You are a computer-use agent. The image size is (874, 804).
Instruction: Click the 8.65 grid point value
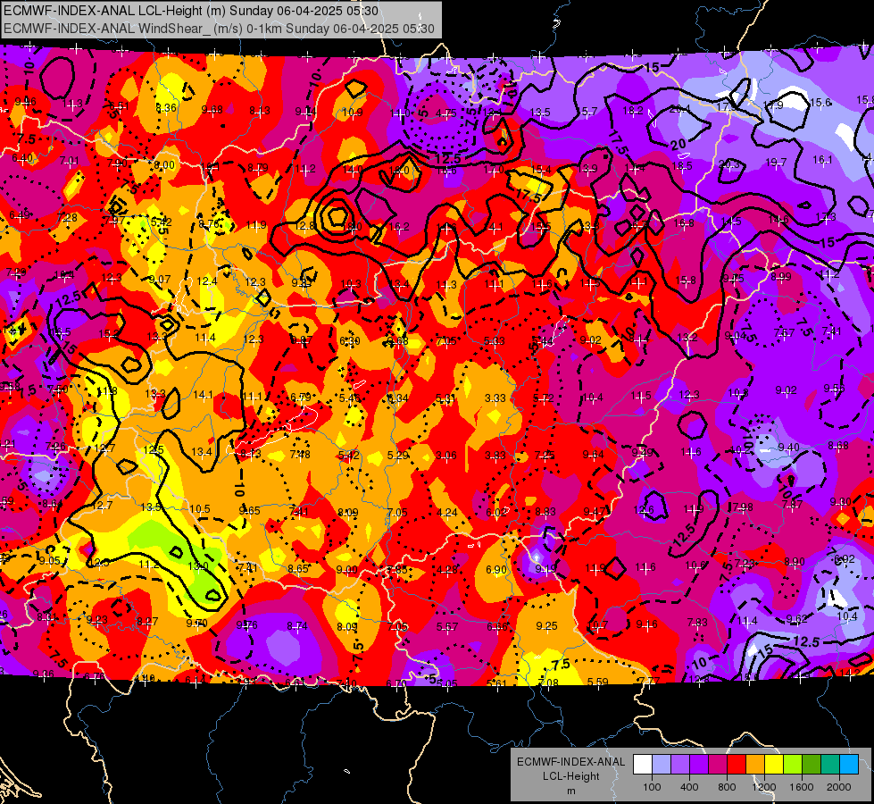(298, 568)
